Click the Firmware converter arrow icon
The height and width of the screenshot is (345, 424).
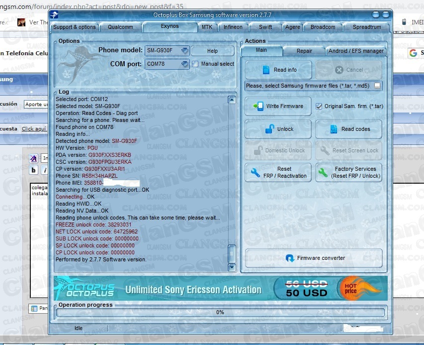pyautogui.click(x=290, y=258)
